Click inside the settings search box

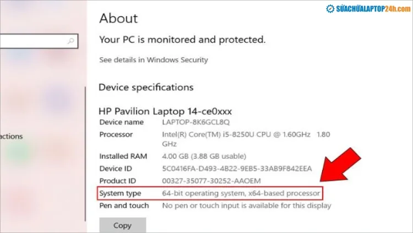click(x=33, y=41)
